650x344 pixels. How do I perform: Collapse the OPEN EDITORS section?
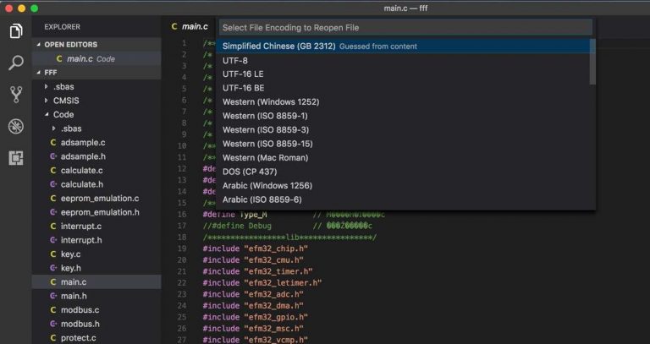coord(37,45)
